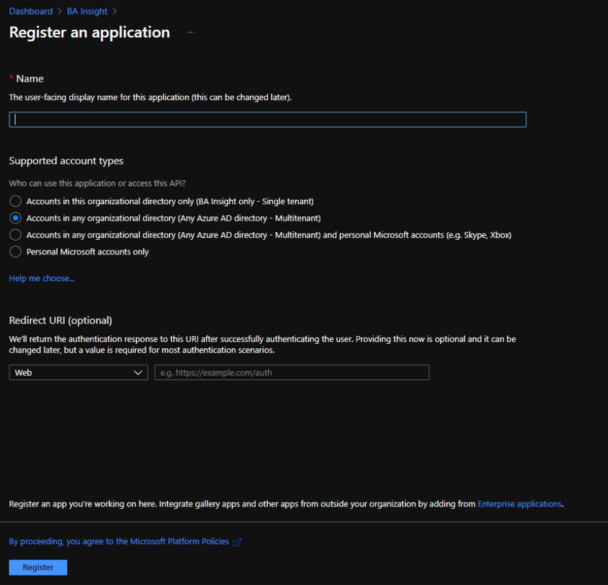This screenshot has width=608, height=585.
Task: Click the Register an application page title
Action: (89, 32)
